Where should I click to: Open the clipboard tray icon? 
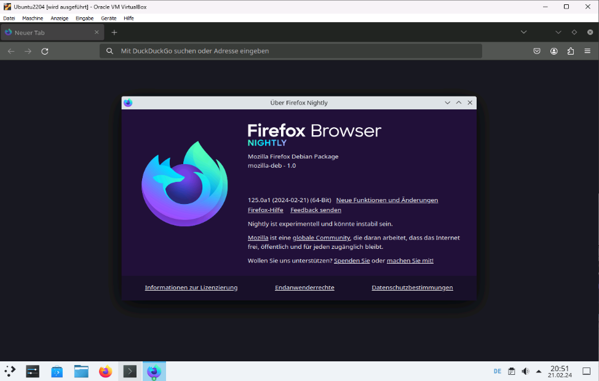[x=512, y=371]
